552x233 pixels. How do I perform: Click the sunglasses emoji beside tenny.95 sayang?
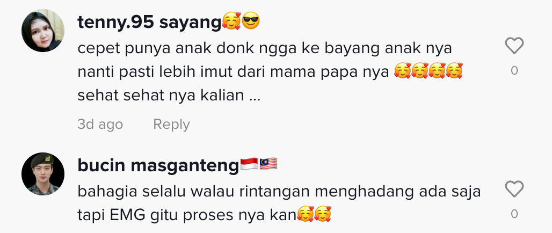point(251,21)
